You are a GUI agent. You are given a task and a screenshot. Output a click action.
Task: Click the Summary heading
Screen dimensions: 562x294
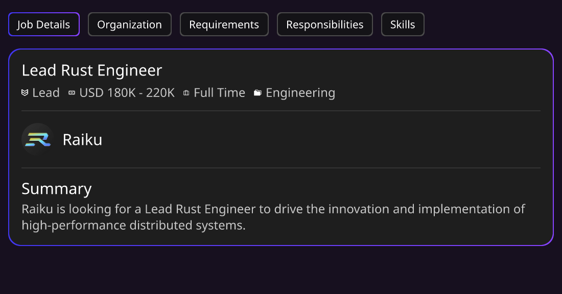pyautogui.click(x=57, y=189)
